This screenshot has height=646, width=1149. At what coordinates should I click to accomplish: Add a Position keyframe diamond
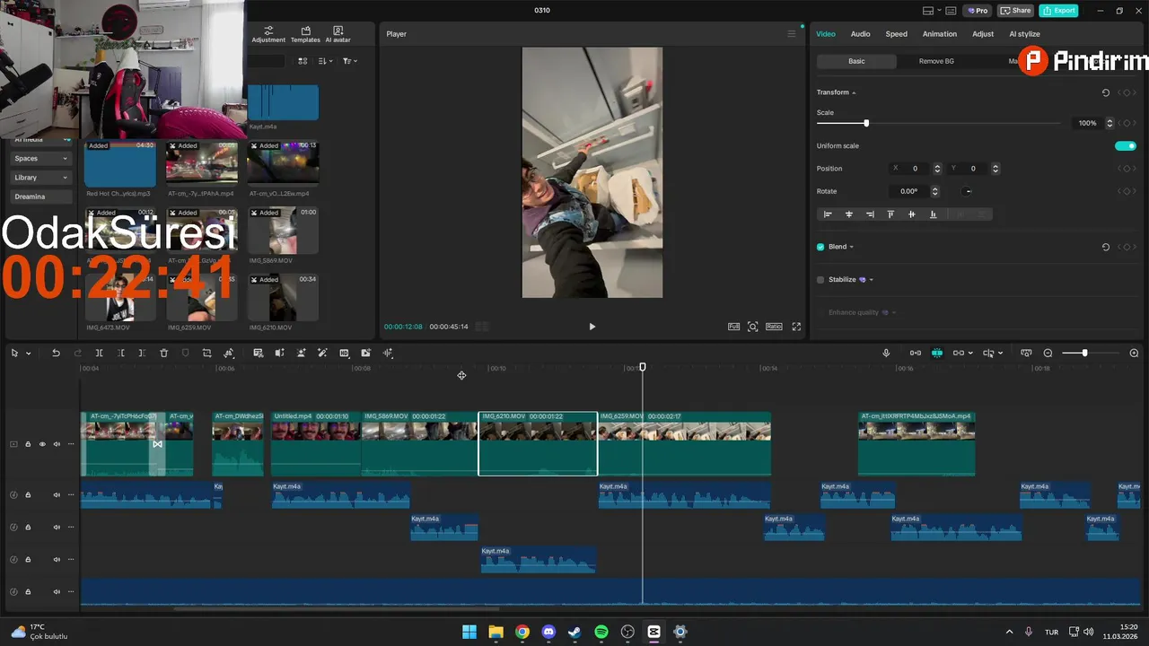(x=1127, y=169)
